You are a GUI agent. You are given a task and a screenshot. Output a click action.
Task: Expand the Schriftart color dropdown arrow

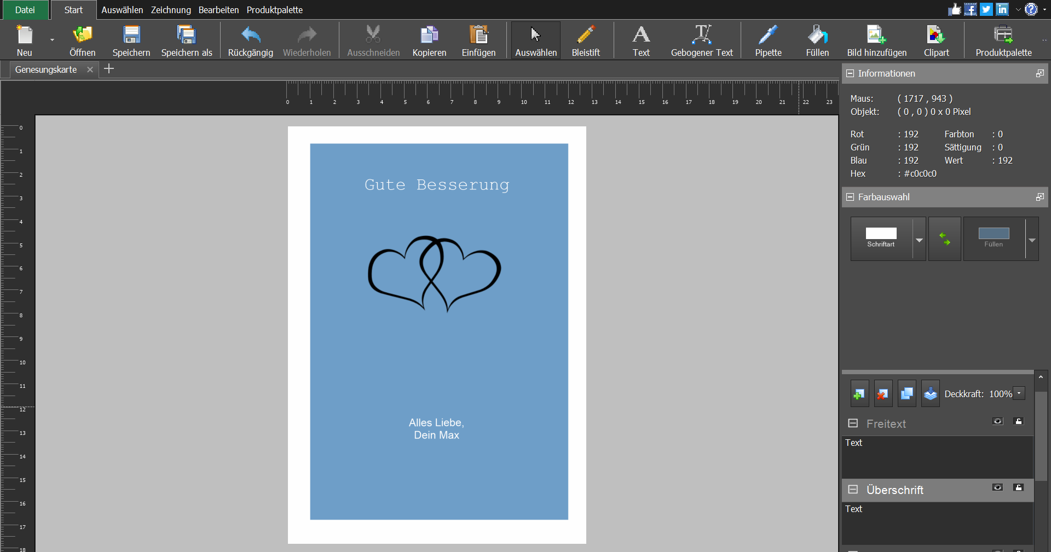pyautogui.click(x=919, y=240)
